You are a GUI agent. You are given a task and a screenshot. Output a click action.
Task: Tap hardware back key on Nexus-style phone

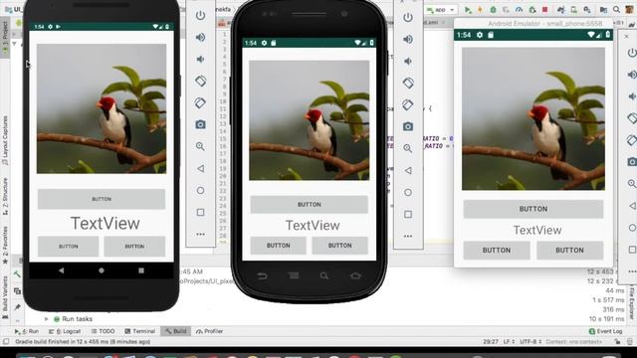click(263, 276)
